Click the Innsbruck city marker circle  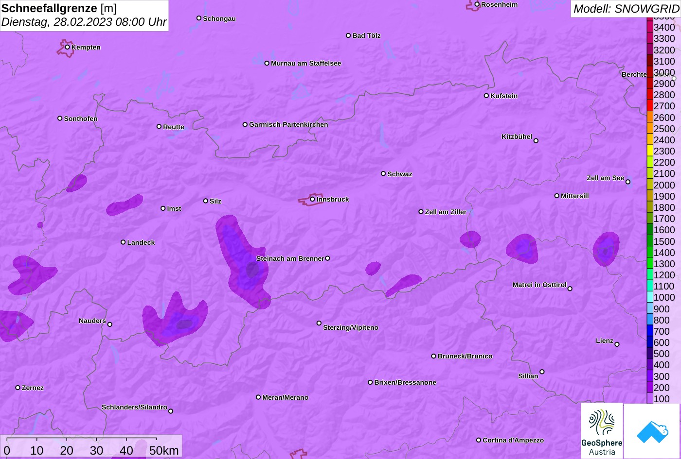tap(313, 199)
